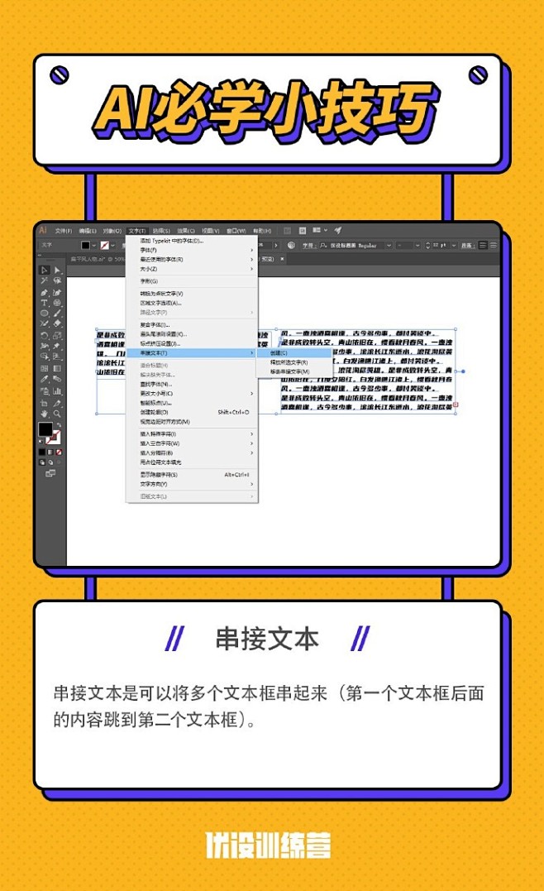The height and width of the screenshot is (891, 544).
Task: Select the Hand tool
Action: (45, 414)
